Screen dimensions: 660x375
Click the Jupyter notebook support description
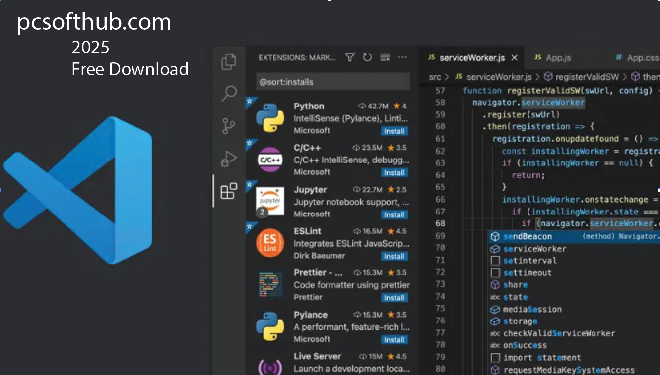[x=351, y=202]
